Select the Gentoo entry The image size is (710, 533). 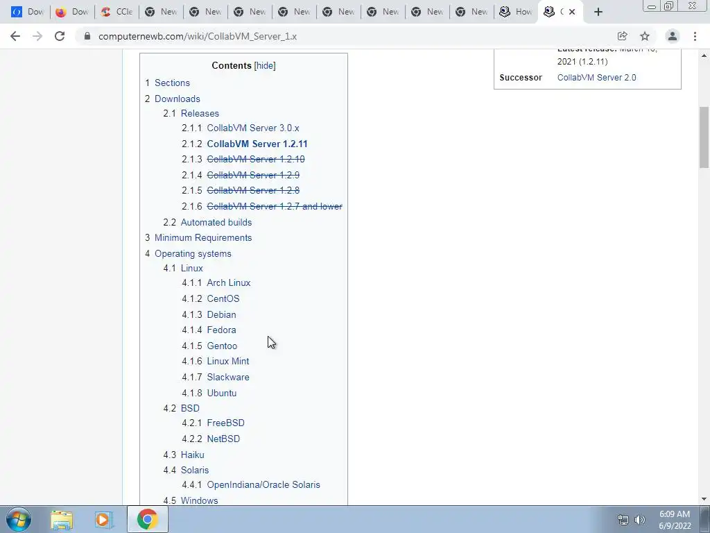pyautogui.click(x=222, y=346)
